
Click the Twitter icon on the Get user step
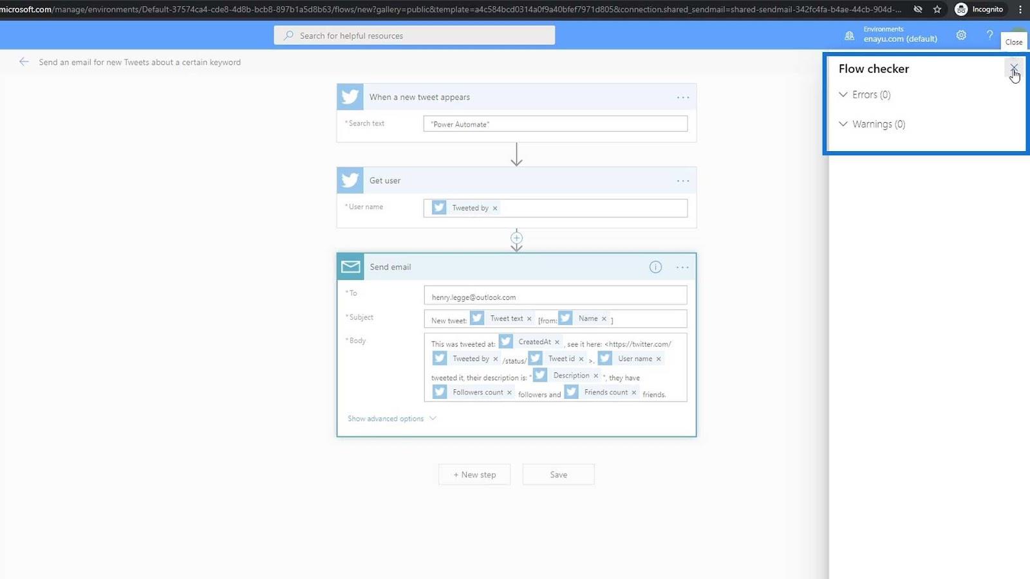click(x=350, y=181)
